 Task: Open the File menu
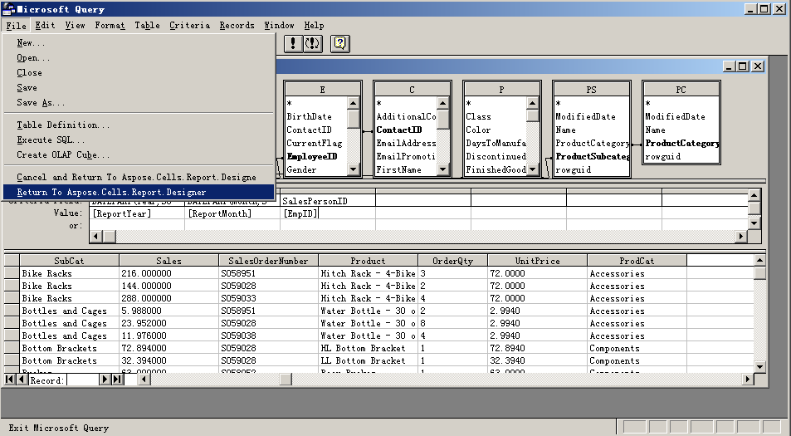click(x=16, y=25)
